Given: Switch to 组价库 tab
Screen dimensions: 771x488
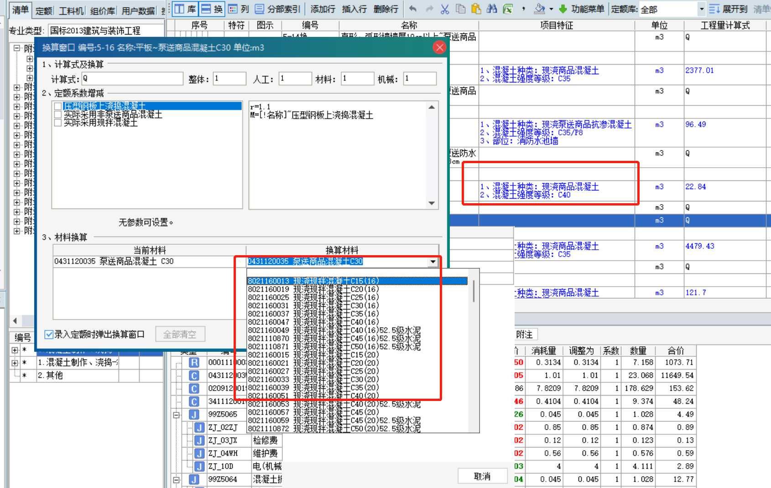Looking at the screenshot, I should (x=102, y=10).
